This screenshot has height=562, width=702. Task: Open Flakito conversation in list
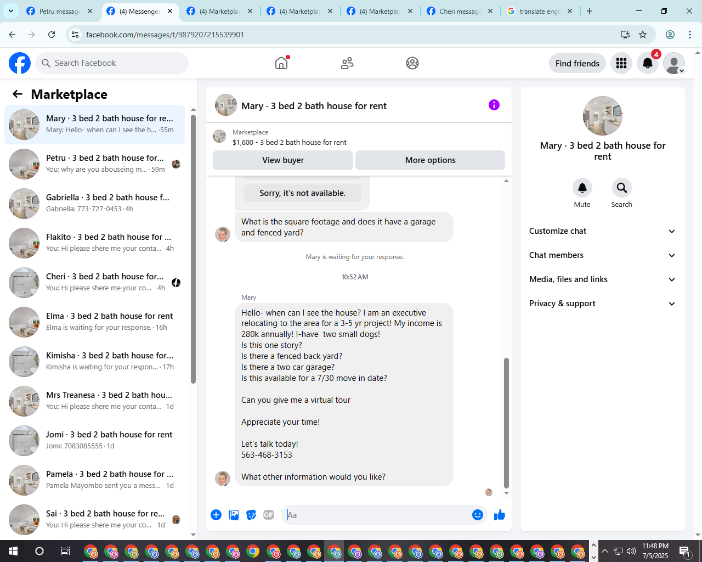pyautogui.click(x=94, y=243)
